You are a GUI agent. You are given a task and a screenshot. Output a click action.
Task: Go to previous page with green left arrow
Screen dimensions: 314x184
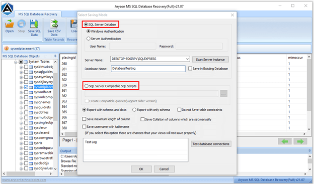click(x=285, y=141)
